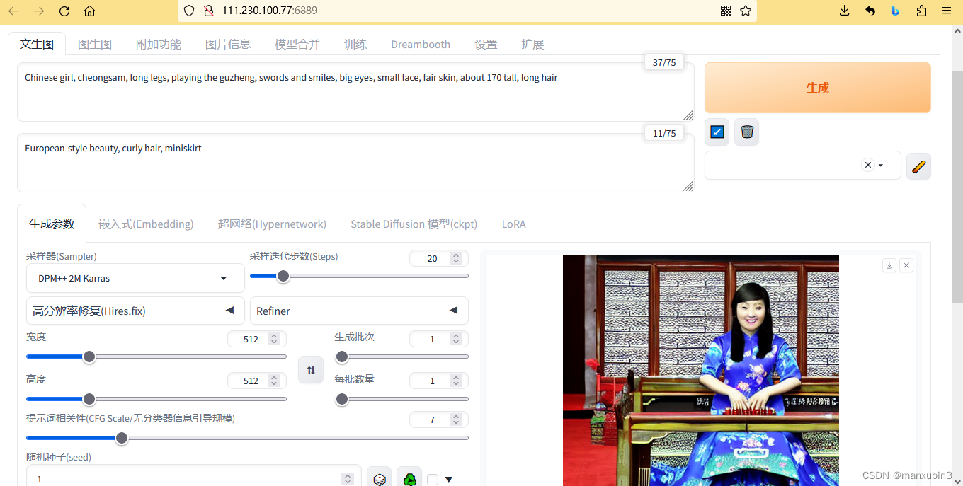Image resolution: width=963 pixels, height=486 pixels.
Task: Reload the current browser page
Action: pyautogui.click(x=64, y=11)
